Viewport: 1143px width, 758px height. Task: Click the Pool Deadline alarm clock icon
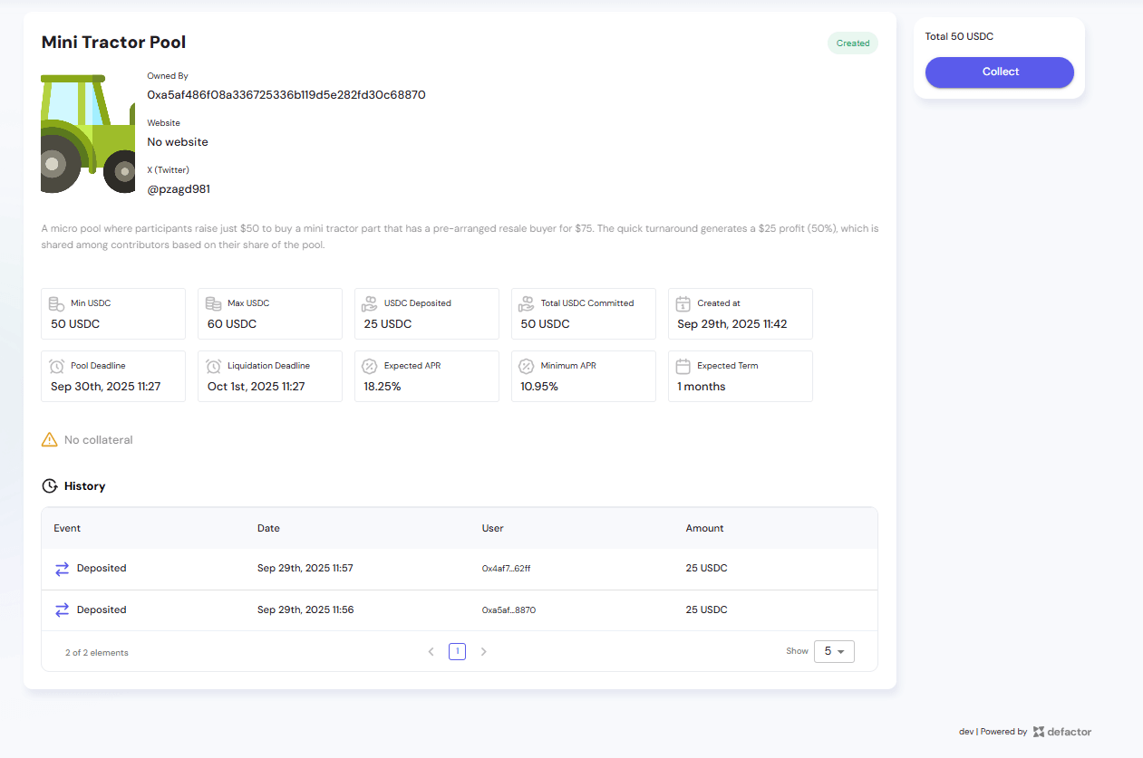pos(58,367)
